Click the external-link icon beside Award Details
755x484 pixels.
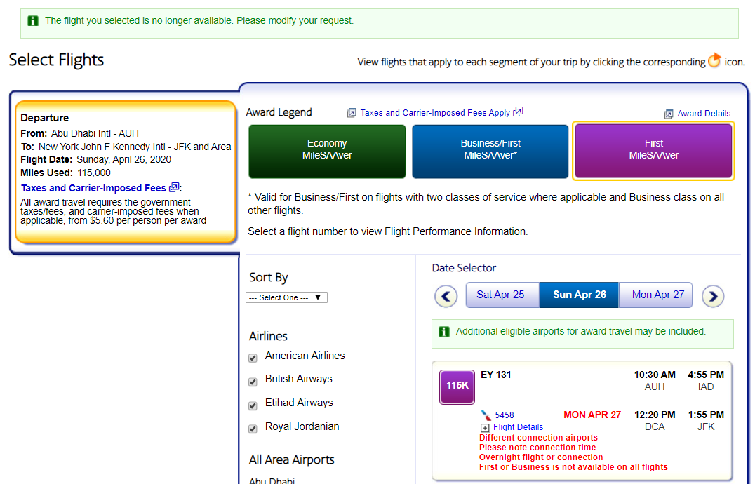pos(668,114)
